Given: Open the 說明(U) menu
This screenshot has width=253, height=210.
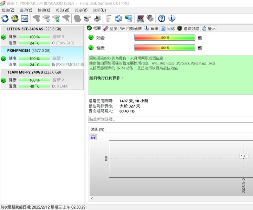Looking at the screenshot, I should click(x=99, y=10).
